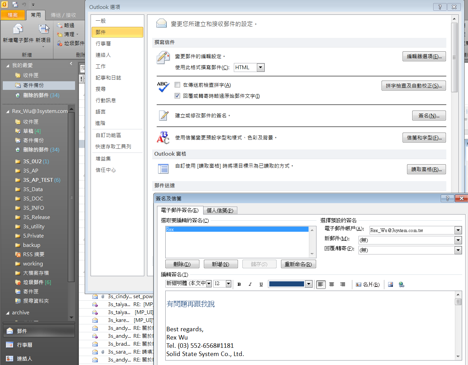Select 進階 in Outlook Options sidebar
The image size is (468, 365).
[x=117, y=123]
